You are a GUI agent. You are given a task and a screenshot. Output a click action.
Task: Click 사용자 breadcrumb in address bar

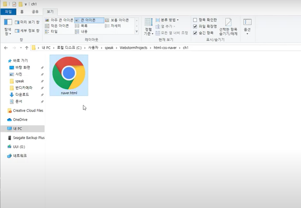tap(93, 48)
